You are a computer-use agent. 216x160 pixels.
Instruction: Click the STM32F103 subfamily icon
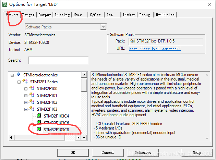coord(32,109)
